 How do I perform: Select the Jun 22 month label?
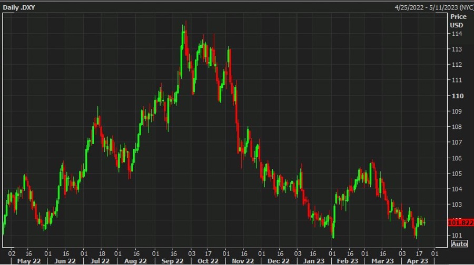[x=65, y=260]
